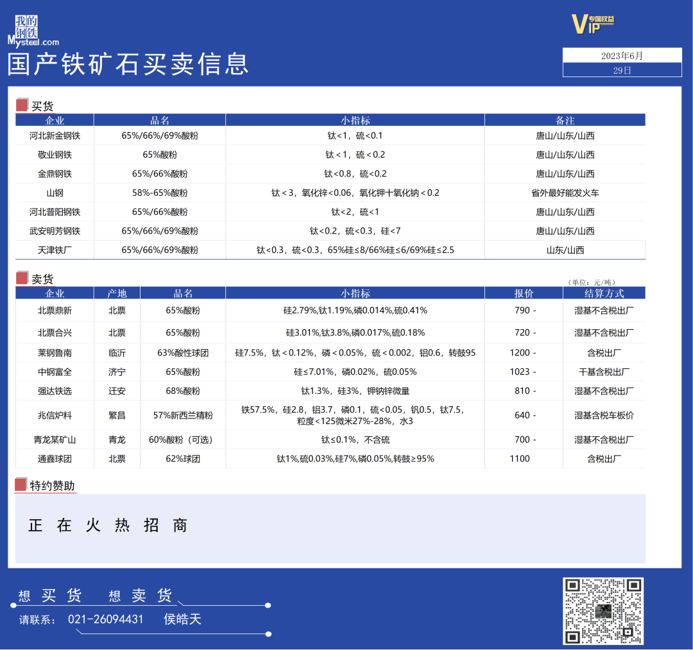Click the 结算方式 column header
The width and height of the screenshot is (693, 650).
coord(604,293)
